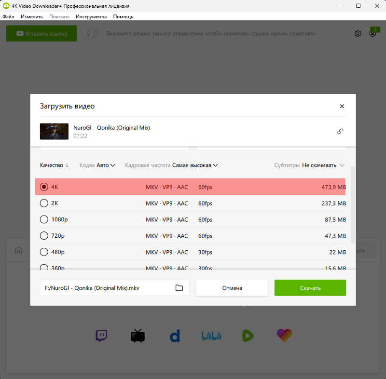Open the Инструменты menu
Viewport: 386px width, 379px height.
click(x=91, y=16)
